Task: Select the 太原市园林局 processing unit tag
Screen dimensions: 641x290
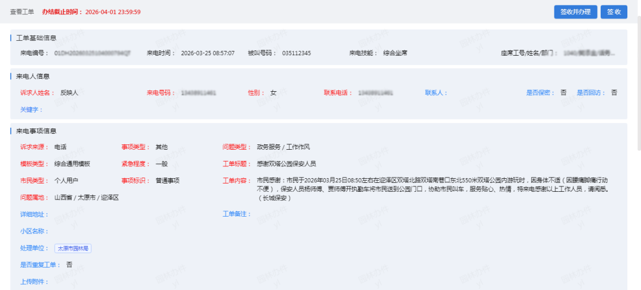Action: pos(73,249)
